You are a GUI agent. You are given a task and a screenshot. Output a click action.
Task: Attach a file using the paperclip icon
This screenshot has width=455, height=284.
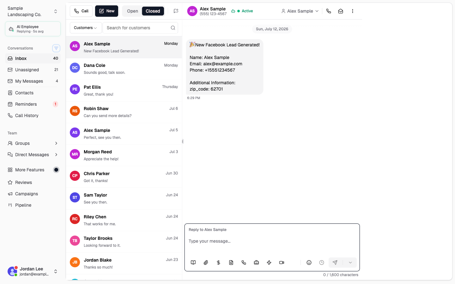tap(206, 263)
